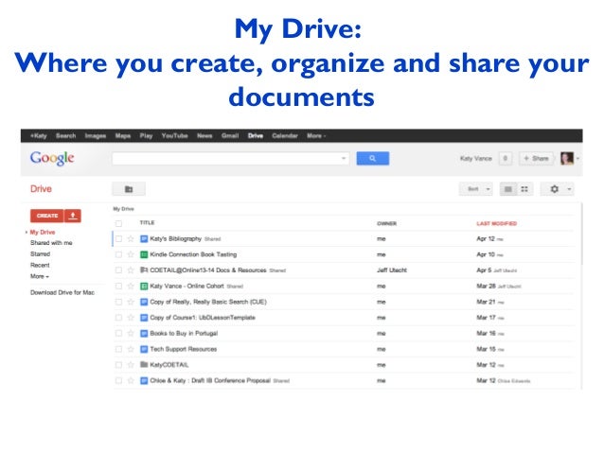Star Kindle Connection Book Tasting
Viewport: 604px width, 453px height.
131,254
